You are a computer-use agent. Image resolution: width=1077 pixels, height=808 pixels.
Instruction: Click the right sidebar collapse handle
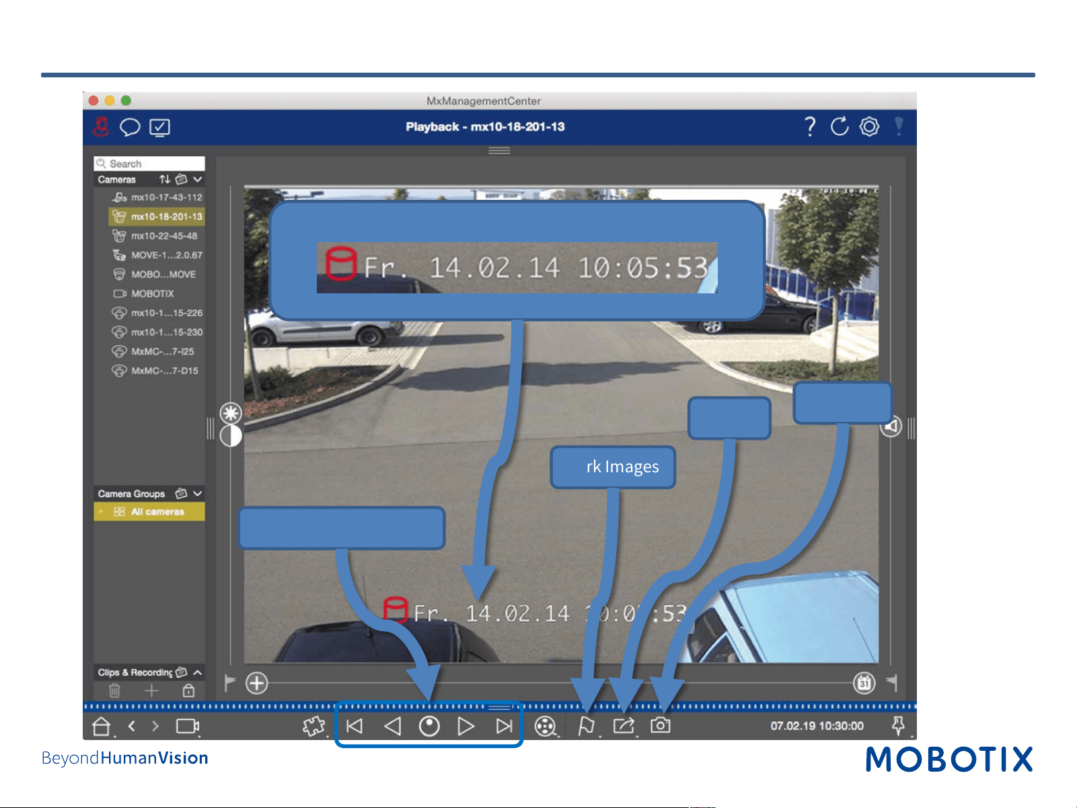[x=911, y=429]
